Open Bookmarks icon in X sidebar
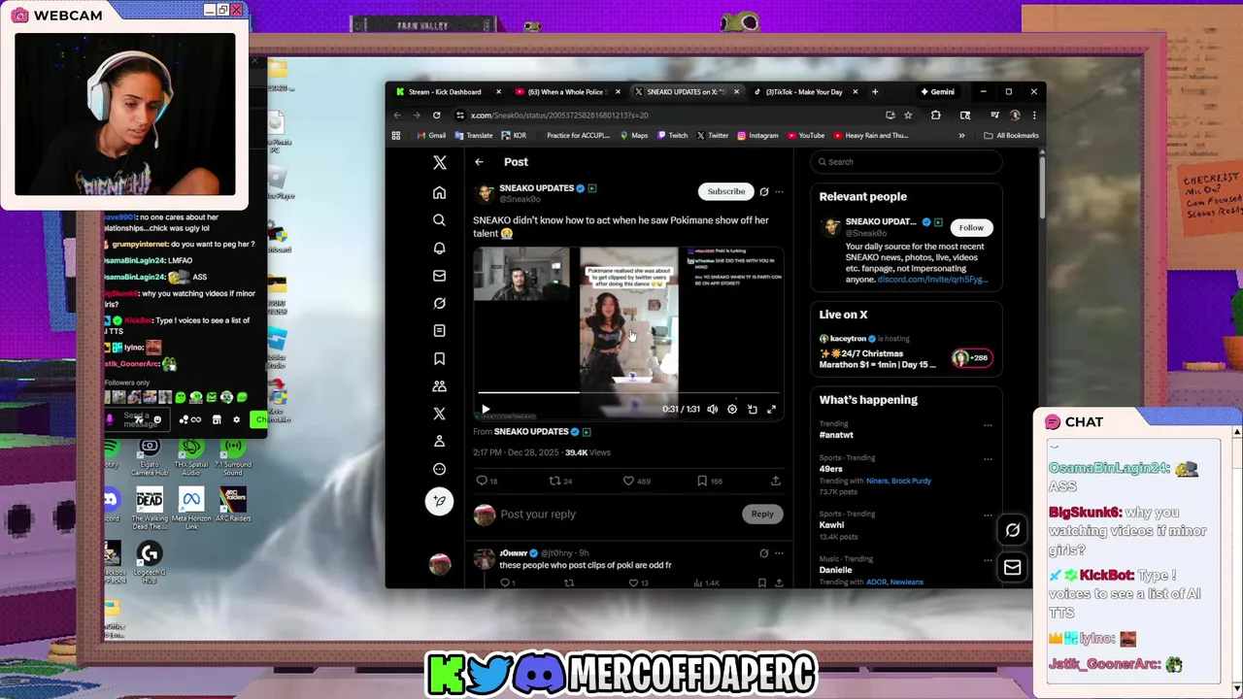Image resolution: width=1243 pixels, height=699 pixels. pos(439,358)
